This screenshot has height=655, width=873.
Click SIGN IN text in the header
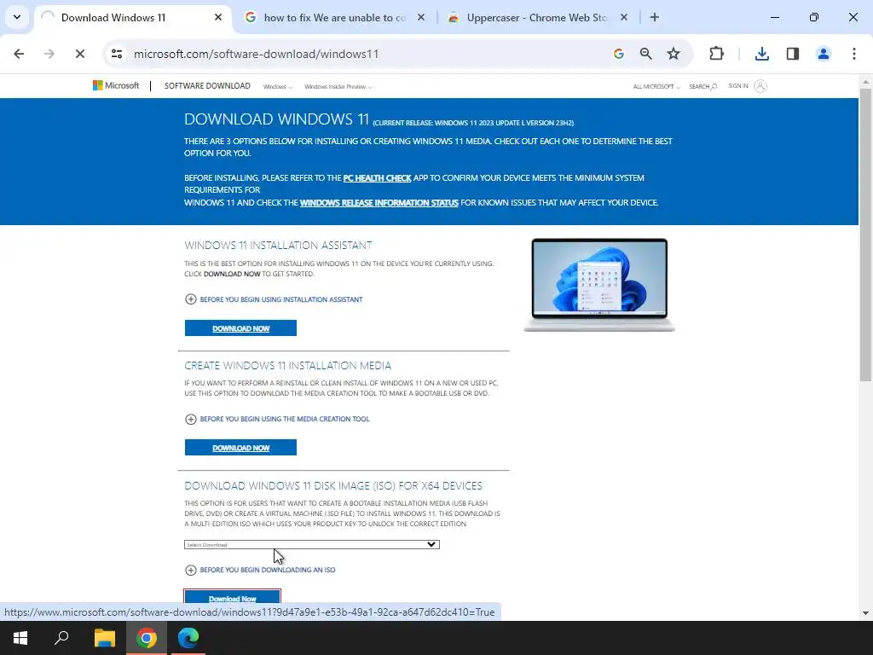(738, 86)
